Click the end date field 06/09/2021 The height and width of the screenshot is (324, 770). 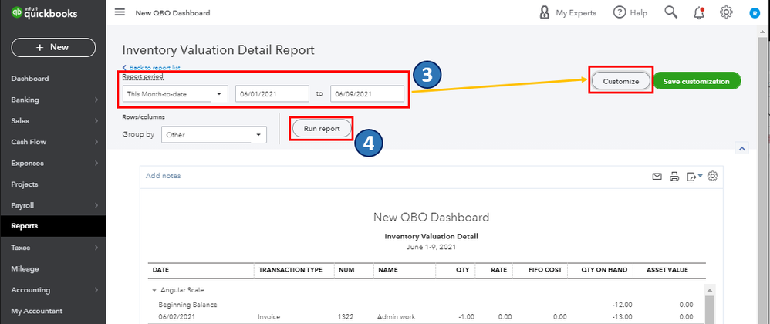367,94
